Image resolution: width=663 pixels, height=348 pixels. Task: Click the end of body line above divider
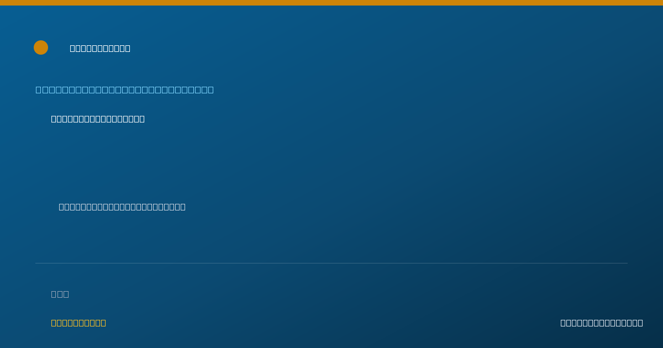point(183,207)
